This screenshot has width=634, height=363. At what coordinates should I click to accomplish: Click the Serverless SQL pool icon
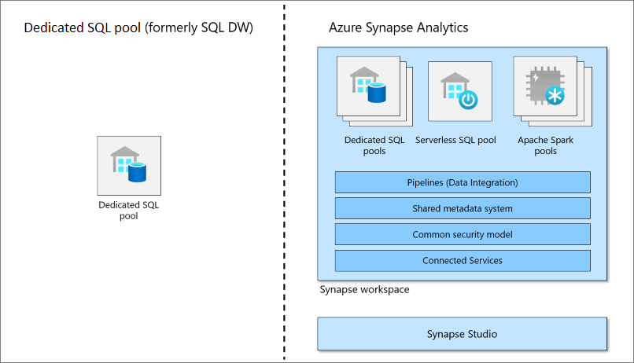tap(460, 91)
